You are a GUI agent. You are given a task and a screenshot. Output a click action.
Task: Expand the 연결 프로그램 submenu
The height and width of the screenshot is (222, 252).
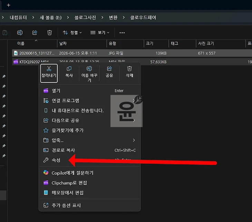click(x=90, y=100)
